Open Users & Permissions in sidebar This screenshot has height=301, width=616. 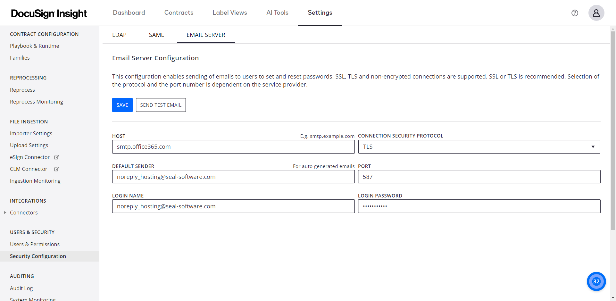tap(35, 244)
